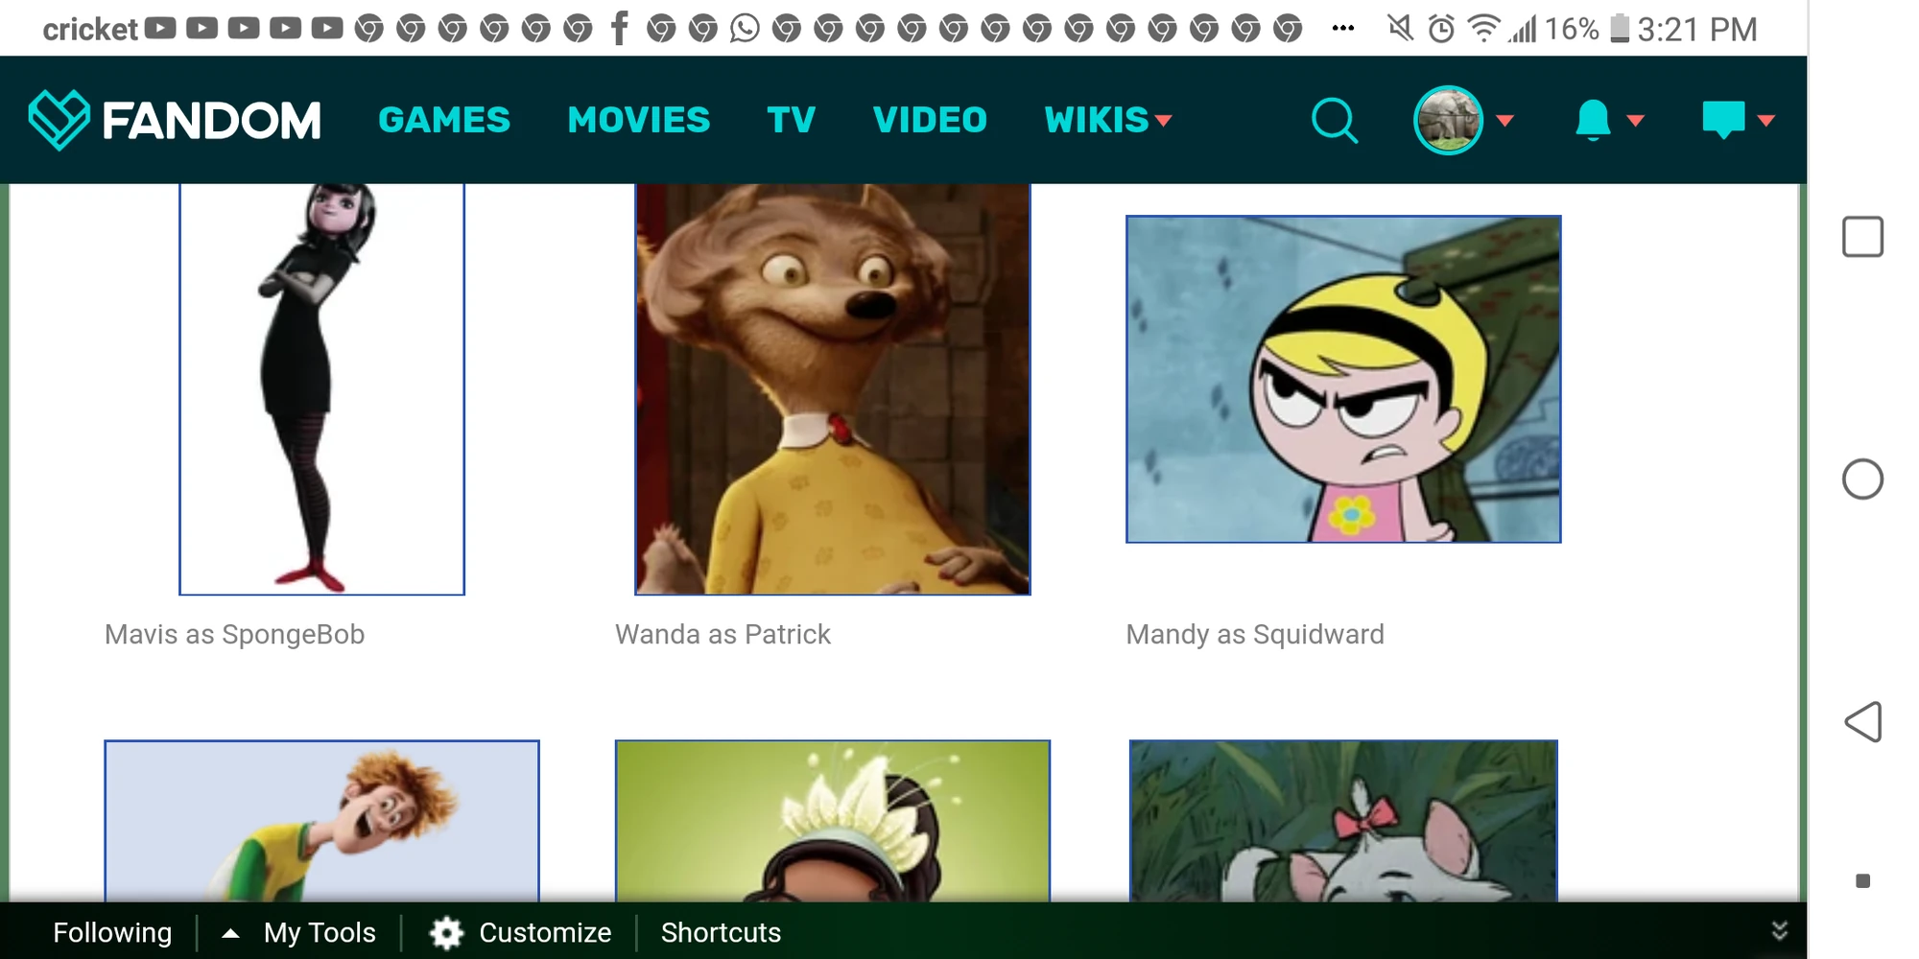
Task: Open your notifications bell
Action: [1592, 119]
